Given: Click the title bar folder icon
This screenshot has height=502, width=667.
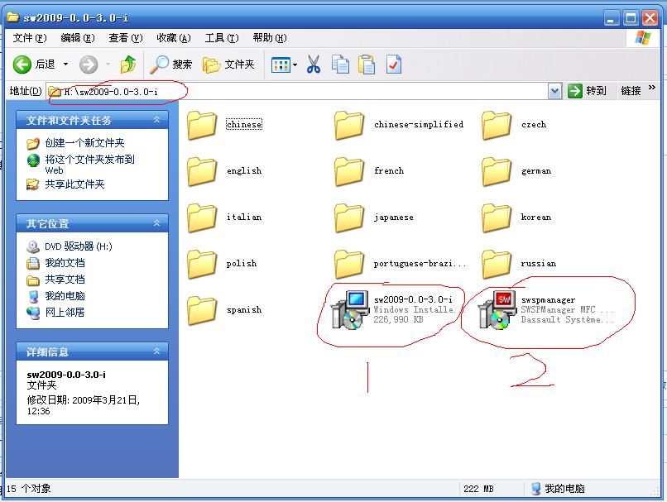Looking at the screenshot, I should 12,17.
